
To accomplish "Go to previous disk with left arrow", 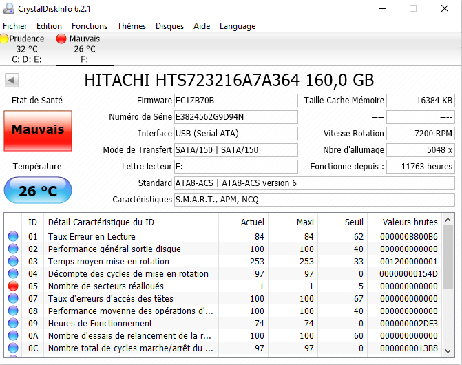I will pyautogui.click(x=12, y=80).
